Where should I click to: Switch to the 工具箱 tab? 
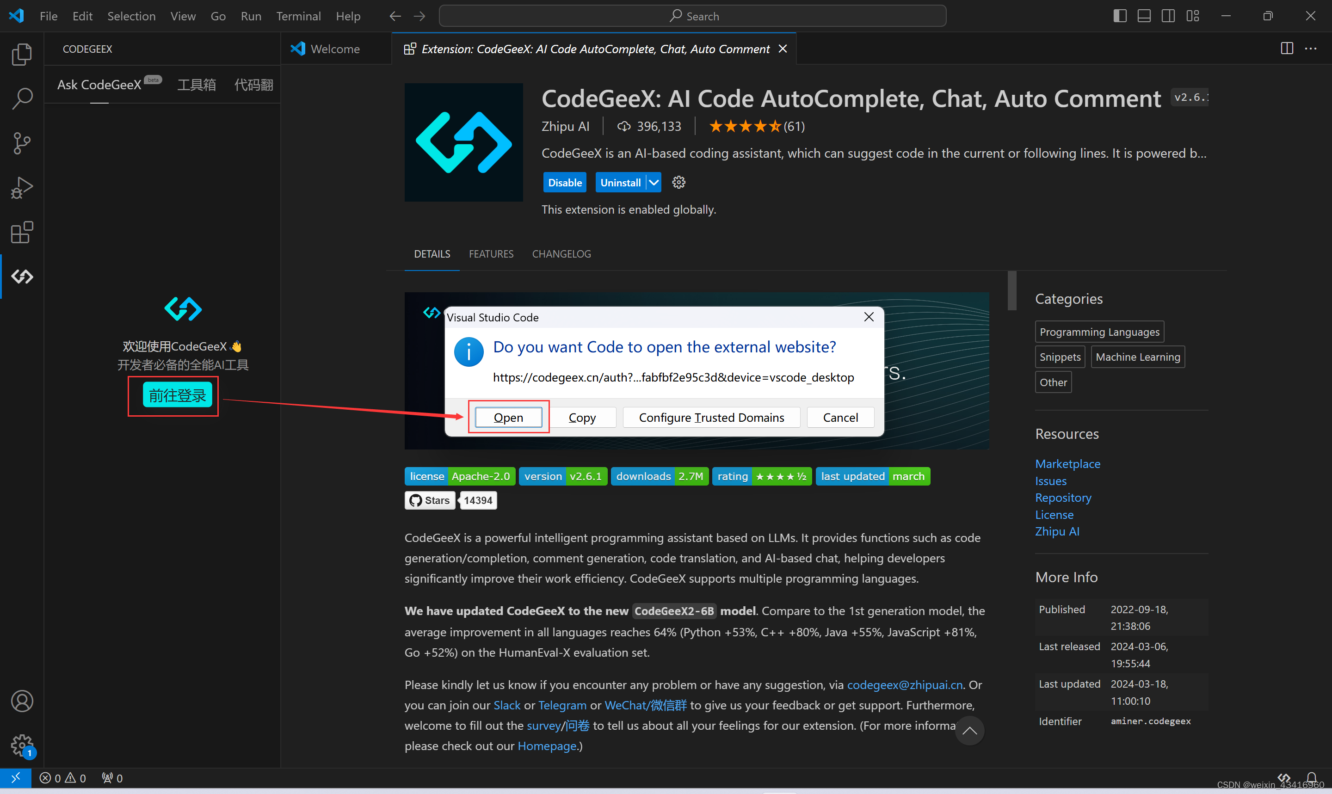tap(196, 85)
